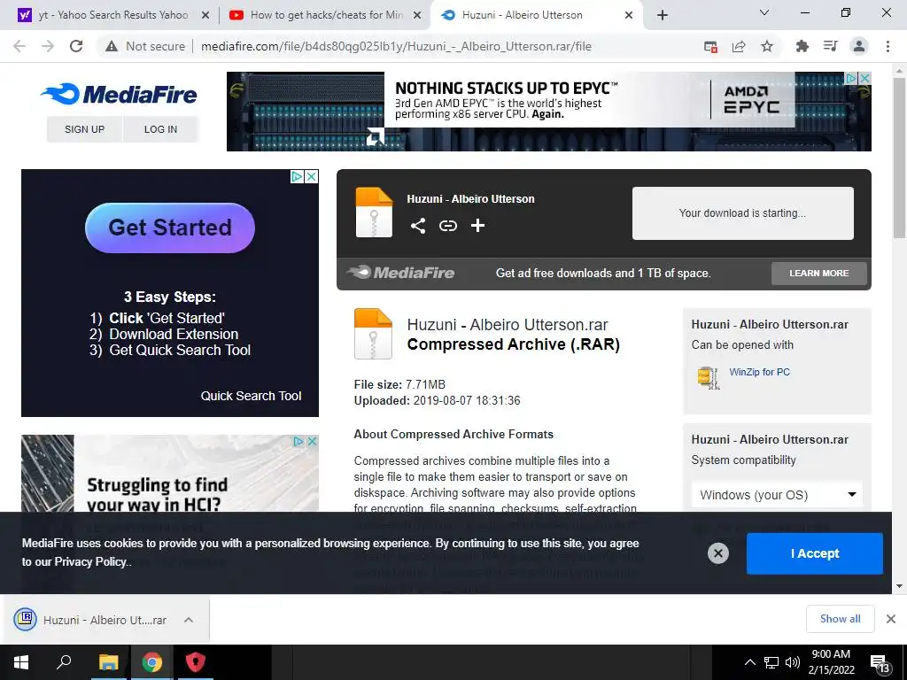
Task: Click the LOG IN button
Action: click(160, 129)
